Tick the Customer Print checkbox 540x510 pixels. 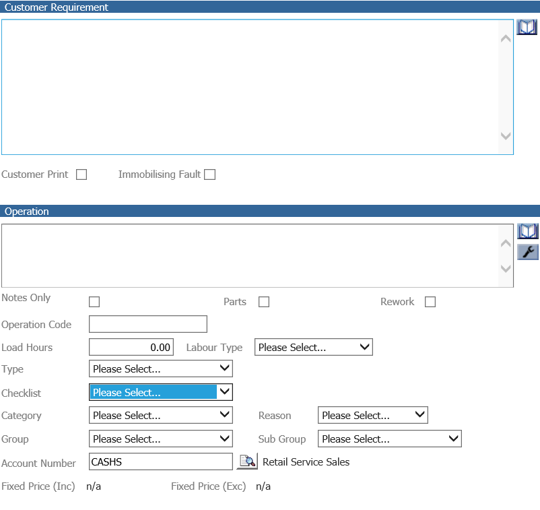81,174
